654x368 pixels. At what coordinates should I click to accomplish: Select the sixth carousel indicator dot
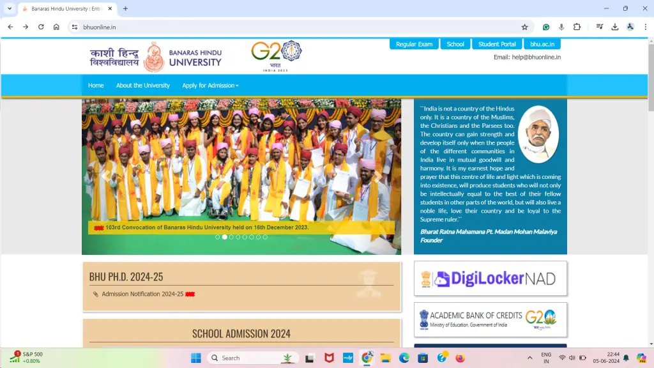click(x=252, y=237)
